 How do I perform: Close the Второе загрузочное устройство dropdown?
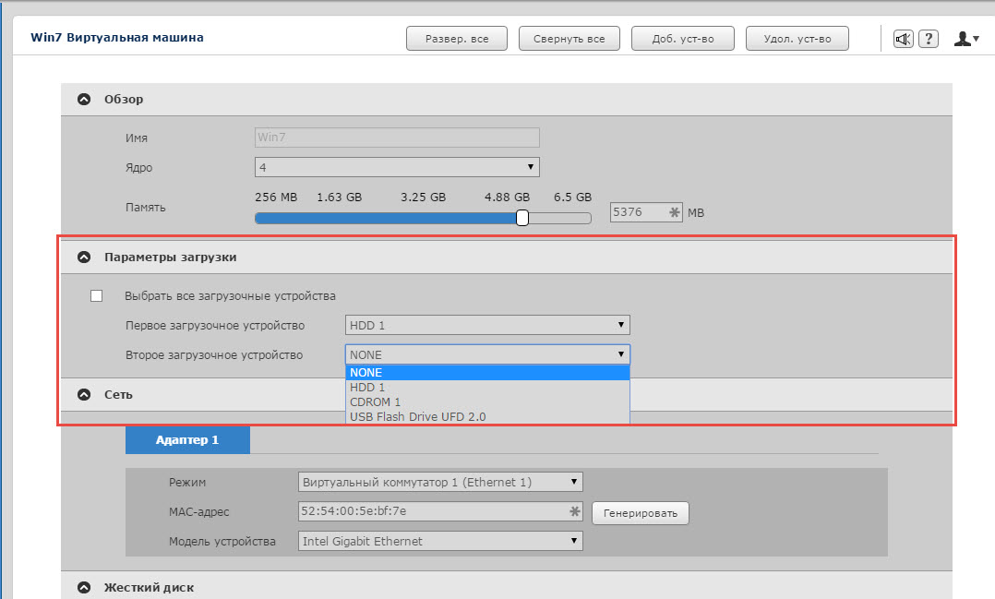[487, 354]
